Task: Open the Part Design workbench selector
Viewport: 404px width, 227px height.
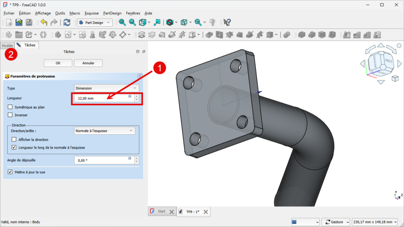Action: (95, 22)
